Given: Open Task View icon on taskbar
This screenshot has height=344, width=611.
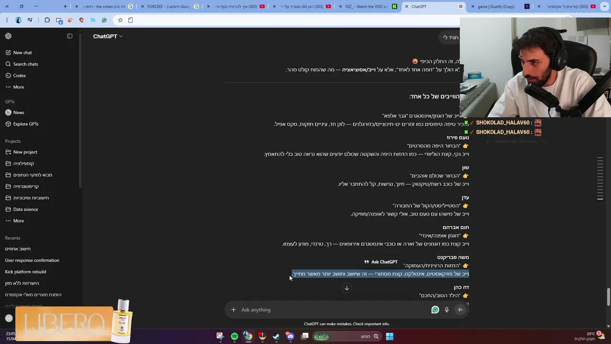Looking at the screenshot, I should (305, 336).
